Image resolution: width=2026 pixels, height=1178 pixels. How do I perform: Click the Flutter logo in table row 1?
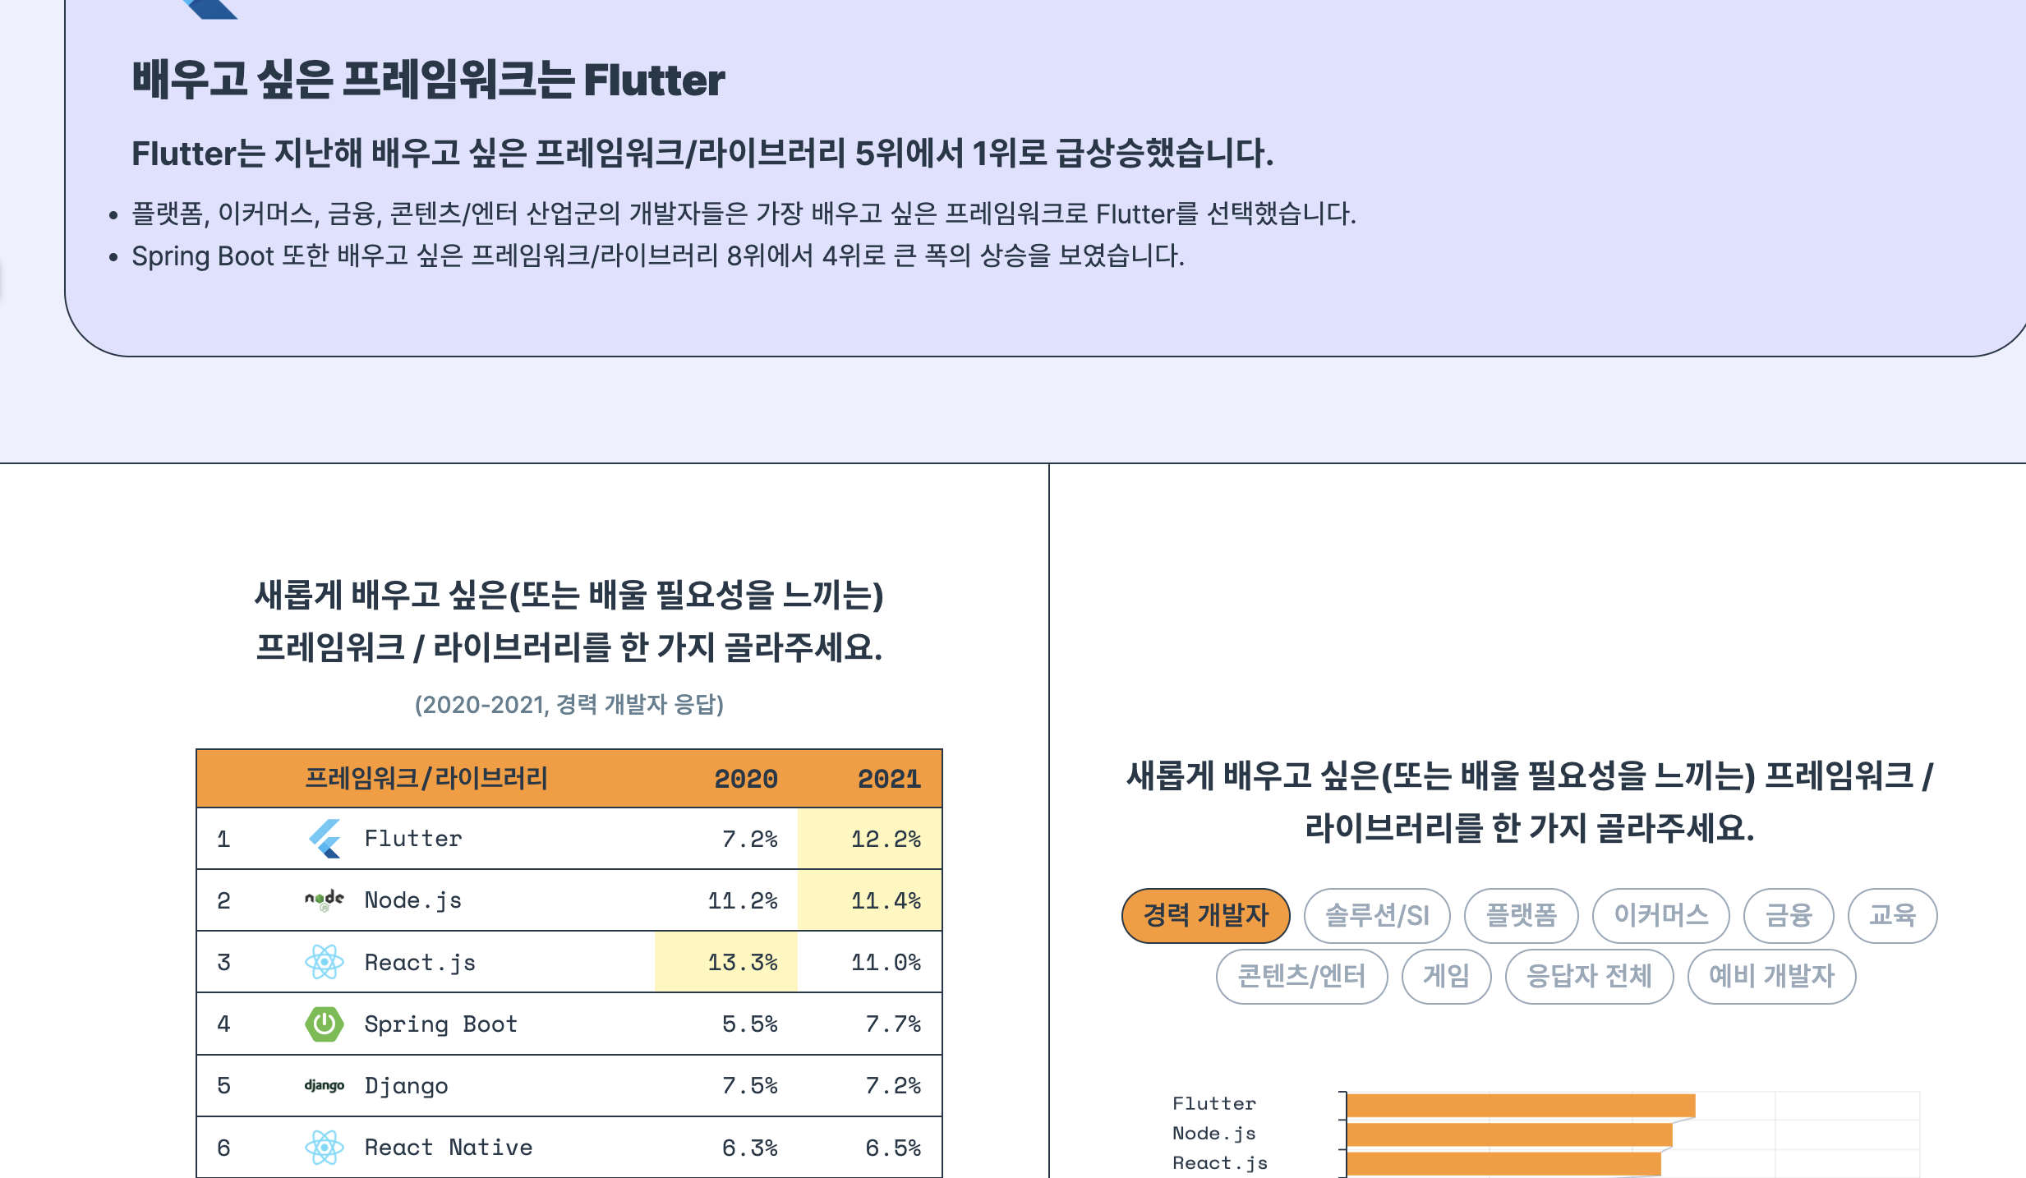pyautogui.click(x=325, y=839)
